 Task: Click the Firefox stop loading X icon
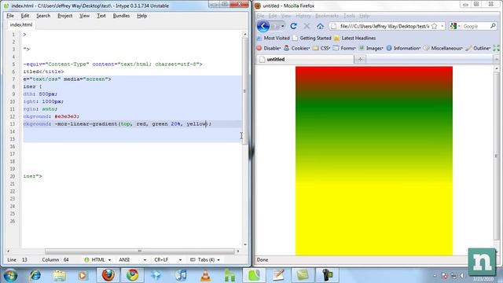tap(307, 26)
